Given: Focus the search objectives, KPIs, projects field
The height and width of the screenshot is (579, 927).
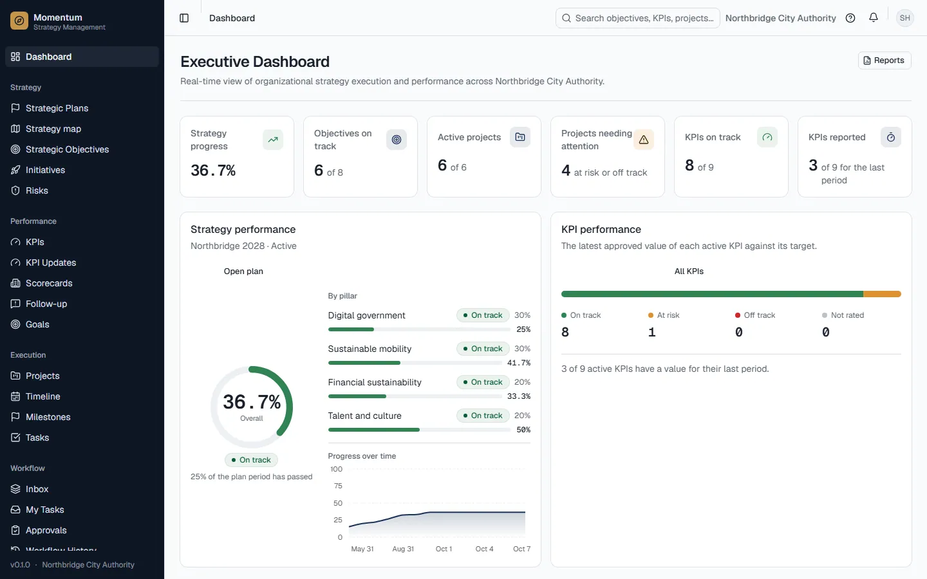Looking at the screenshot, I should click(638, 18).
